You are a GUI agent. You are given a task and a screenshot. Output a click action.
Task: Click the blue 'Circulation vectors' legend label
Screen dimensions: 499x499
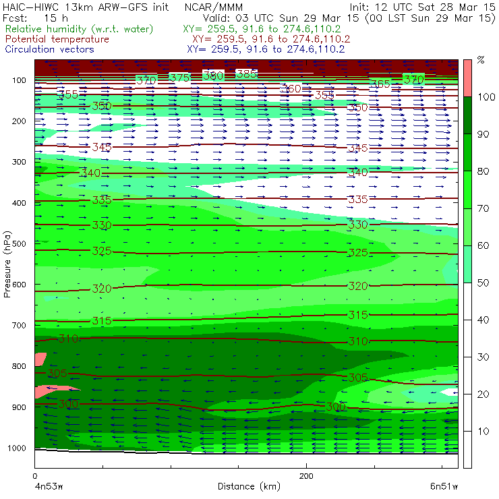49,49
